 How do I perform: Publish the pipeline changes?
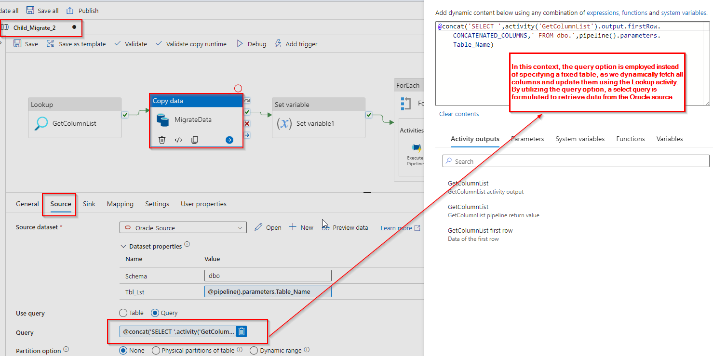coord(82,10)
